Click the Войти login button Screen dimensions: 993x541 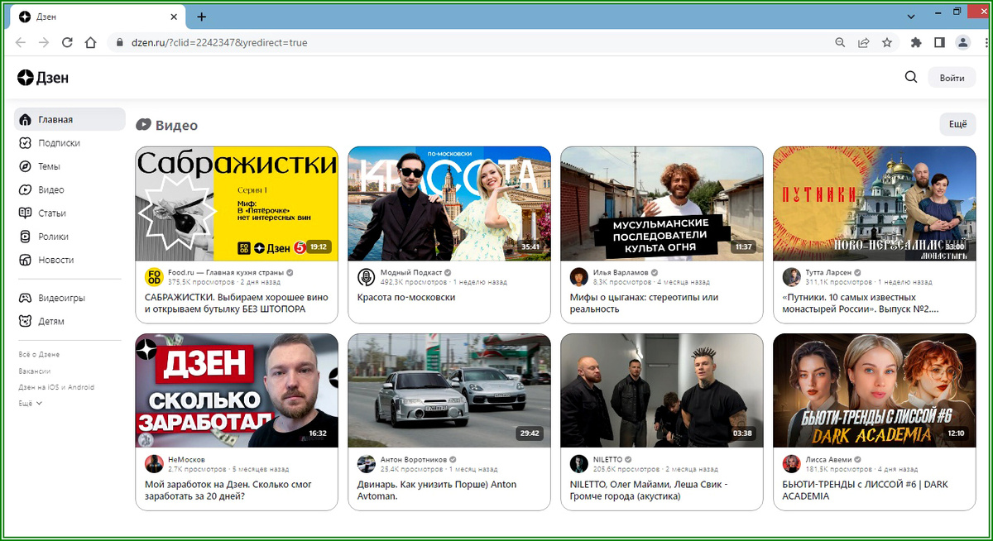click(952, 78)
